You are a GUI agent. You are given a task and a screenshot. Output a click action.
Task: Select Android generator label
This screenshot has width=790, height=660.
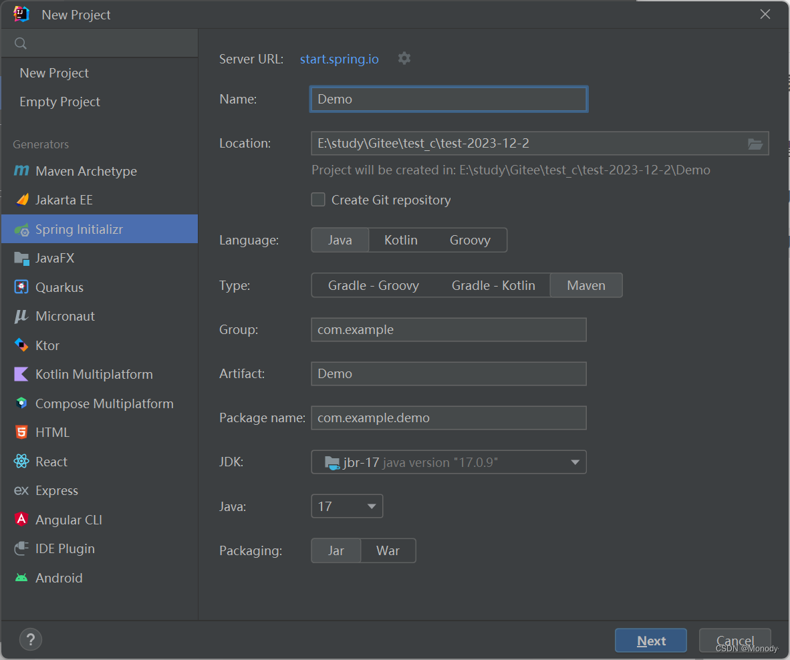click(x=59, y=578)
